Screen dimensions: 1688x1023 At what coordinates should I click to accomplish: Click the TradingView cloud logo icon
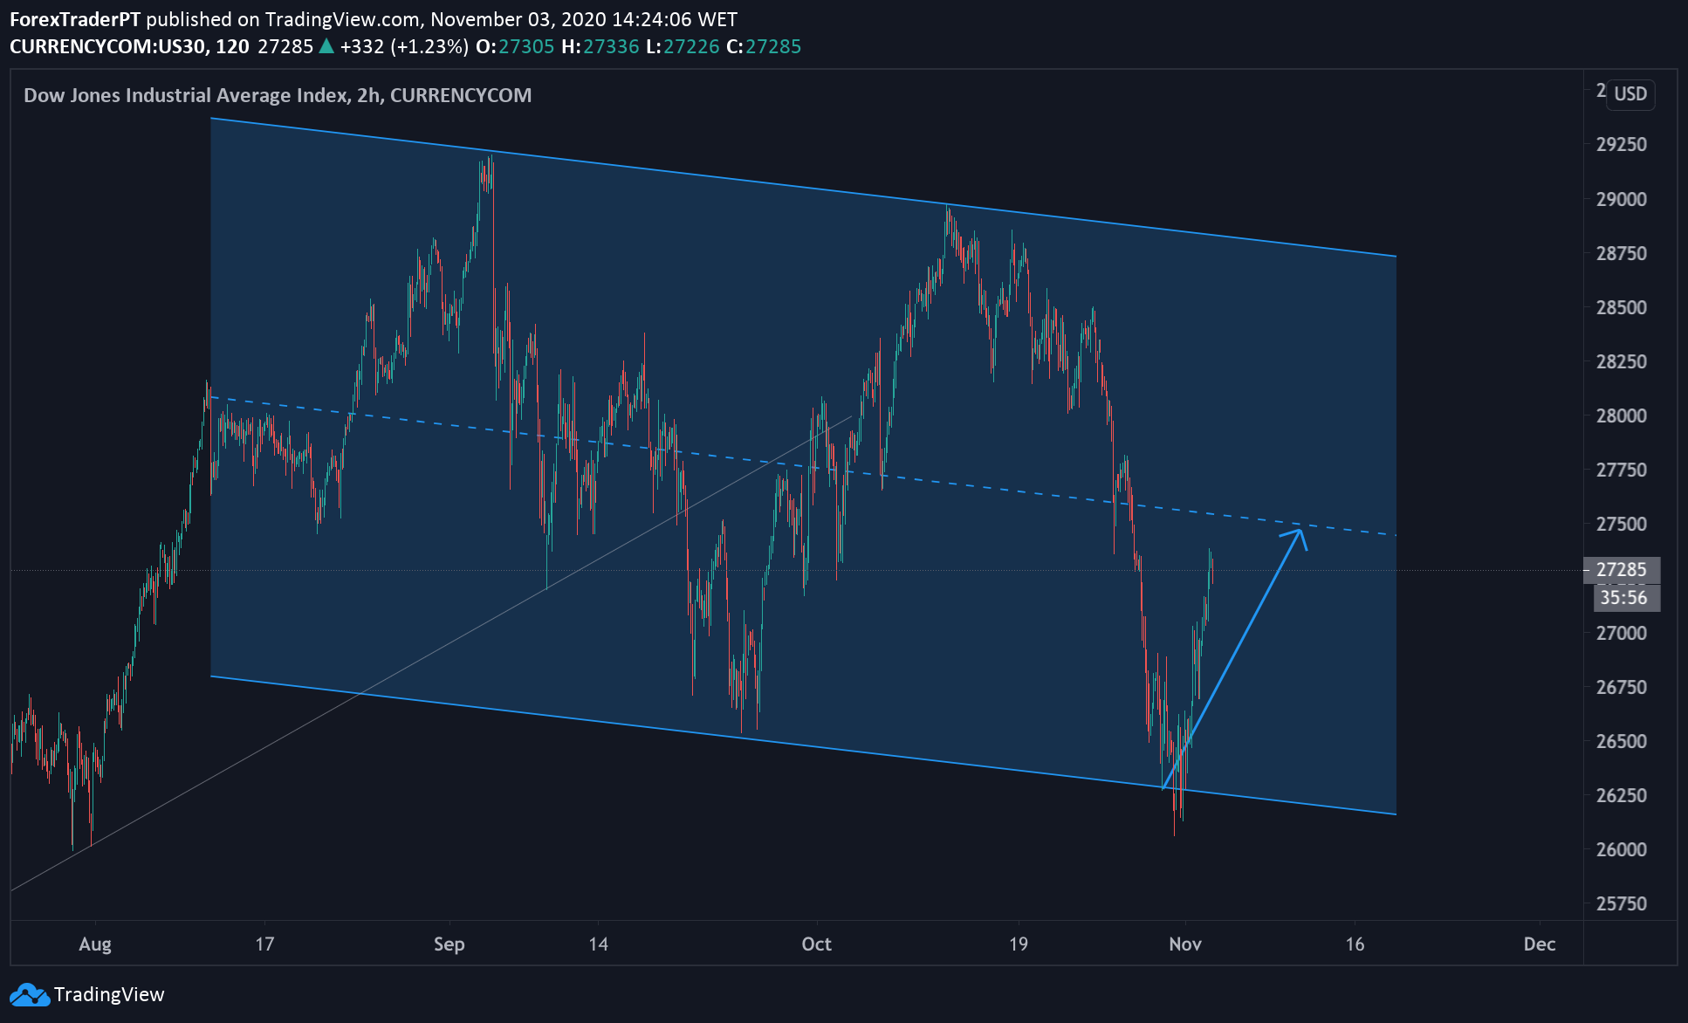click(29, 994)
